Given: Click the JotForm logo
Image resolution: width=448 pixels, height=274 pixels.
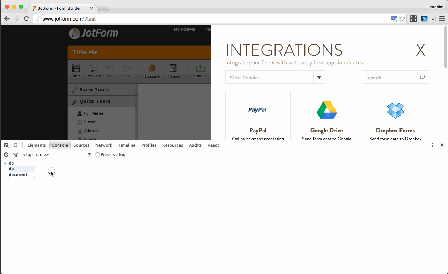Looking at the screenshot, I should tap(94, 33).
